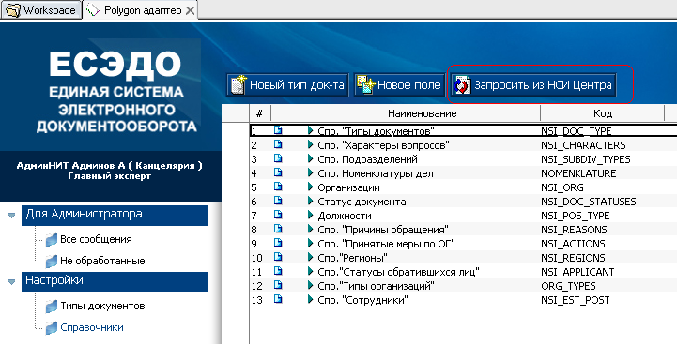Expand Спр. "Принятые меры по ОГ" arrow
677x344 pixels.
point(310,243)
